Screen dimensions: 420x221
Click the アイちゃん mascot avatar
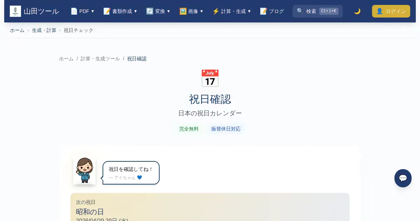[84, 170]
